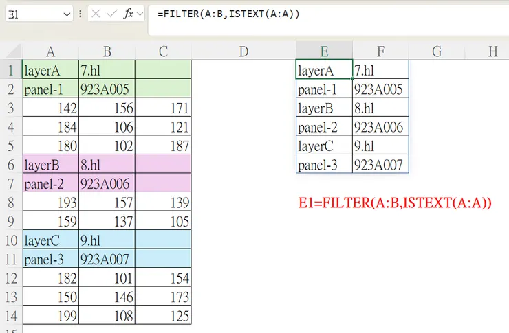Click cell A2 containing panel-1
This screenshot has height=333, width=509.
[50, 89]
